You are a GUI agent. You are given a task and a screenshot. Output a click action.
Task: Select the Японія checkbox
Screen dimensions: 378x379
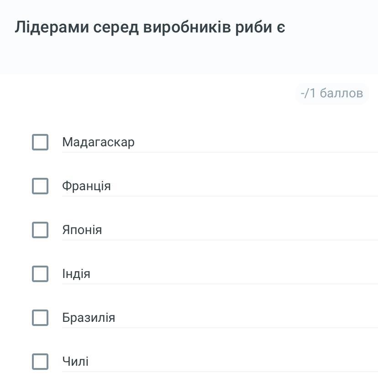point(40,230)
